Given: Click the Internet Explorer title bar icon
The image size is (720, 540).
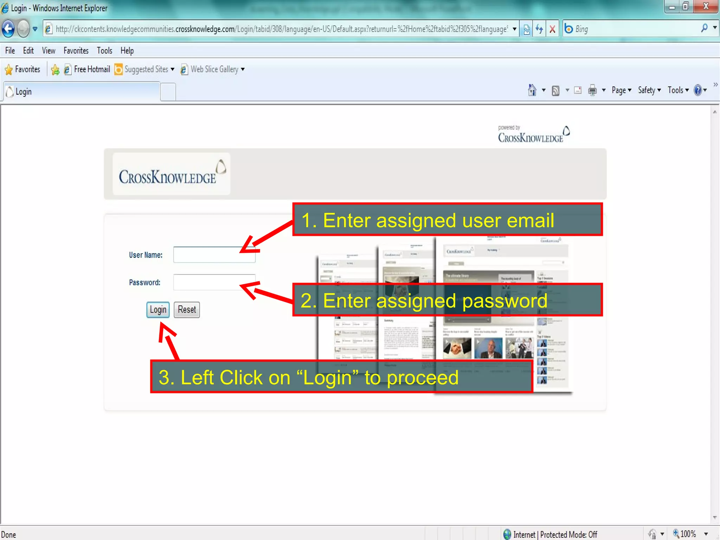Looking at the screenshot, I should tap(5, 8).
